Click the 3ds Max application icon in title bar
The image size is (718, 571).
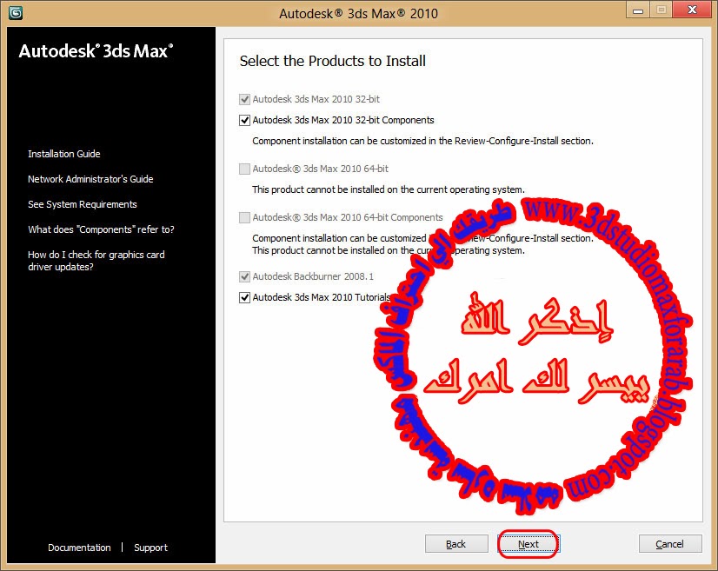click(x=15, y=13)
